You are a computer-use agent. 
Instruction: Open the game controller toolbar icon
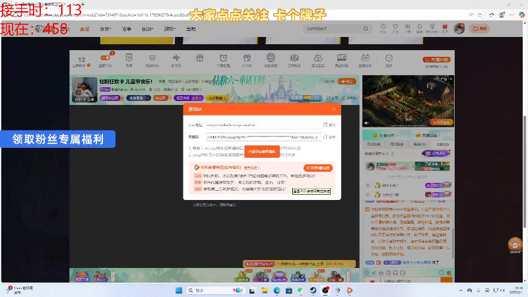click(318, 58)
